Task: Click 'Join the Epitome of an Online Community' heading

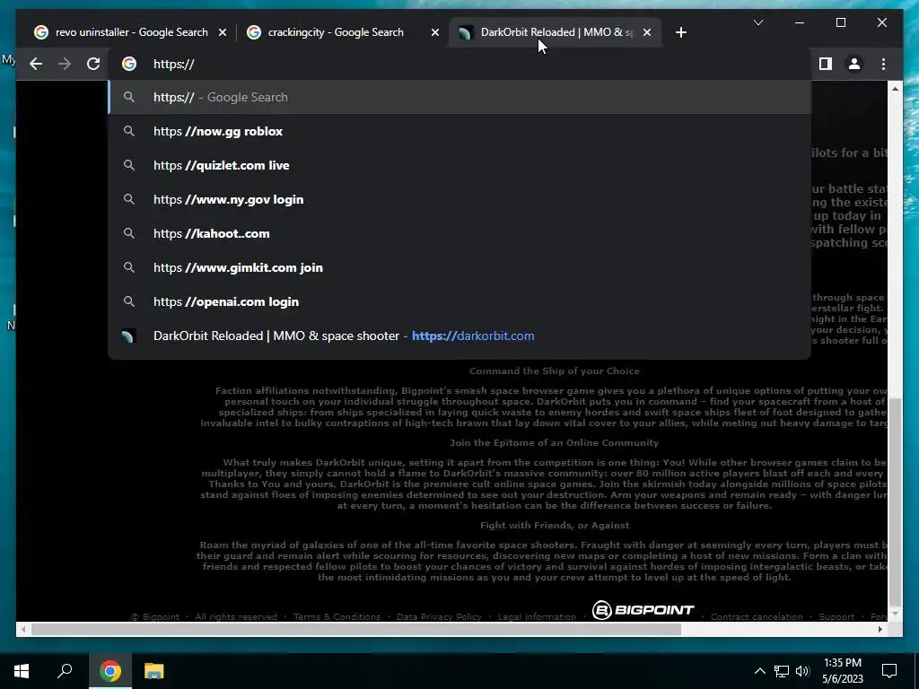Action: click(x=554, y=442)
